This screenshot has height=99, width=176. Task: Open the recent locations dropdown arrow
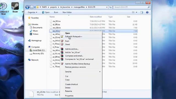(35, 7)
